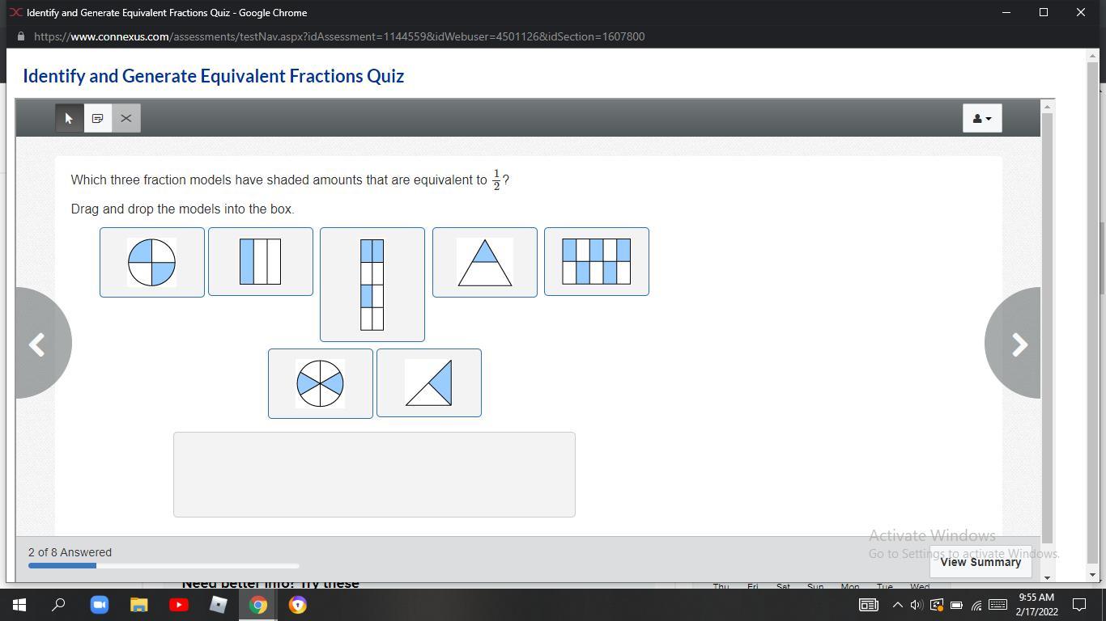Image resolution: width=1106 pixels, height=621 pixels.
Task: Open Roblox from the taskbar
Action: click(218, 605)
